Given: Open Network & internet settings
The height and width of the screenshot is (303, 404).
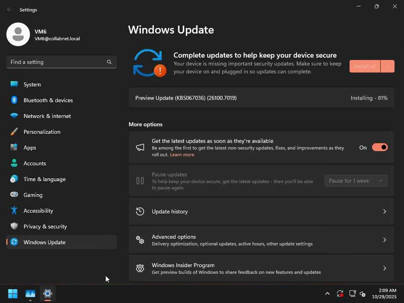Looking at the screenshot, I should click(x=62, y=116).
